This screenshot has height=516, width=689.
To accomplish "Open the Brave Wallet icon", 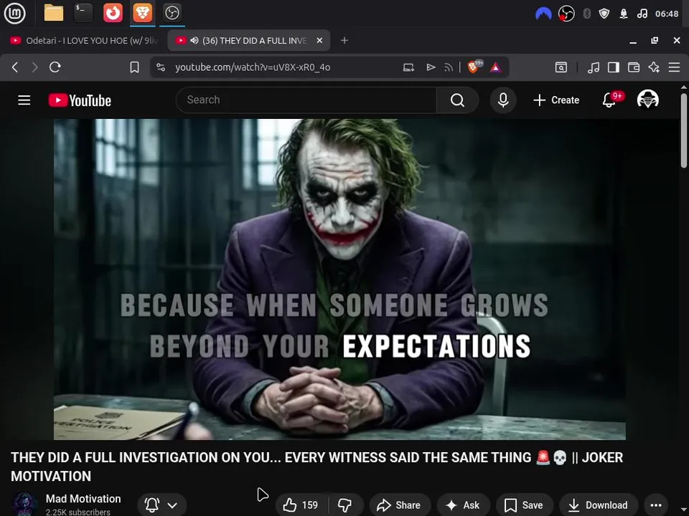I will [x=634, y=67].
